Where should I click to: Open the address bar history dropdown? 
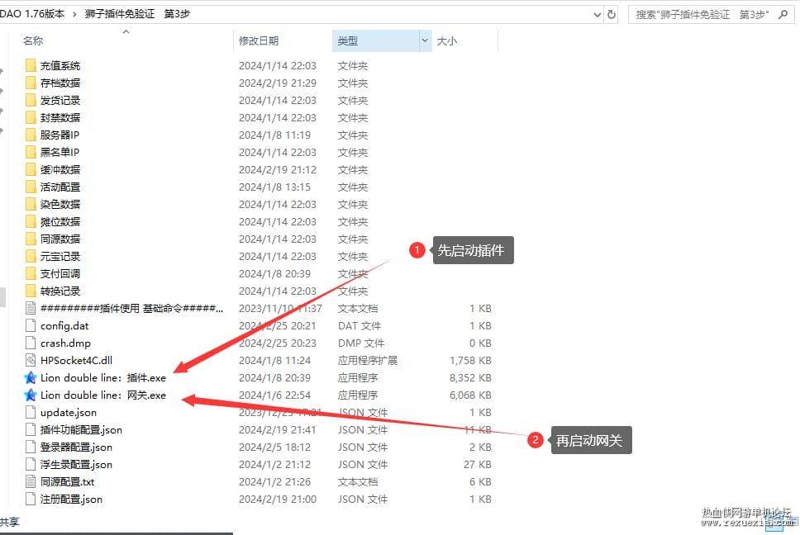tap(598, 15)
